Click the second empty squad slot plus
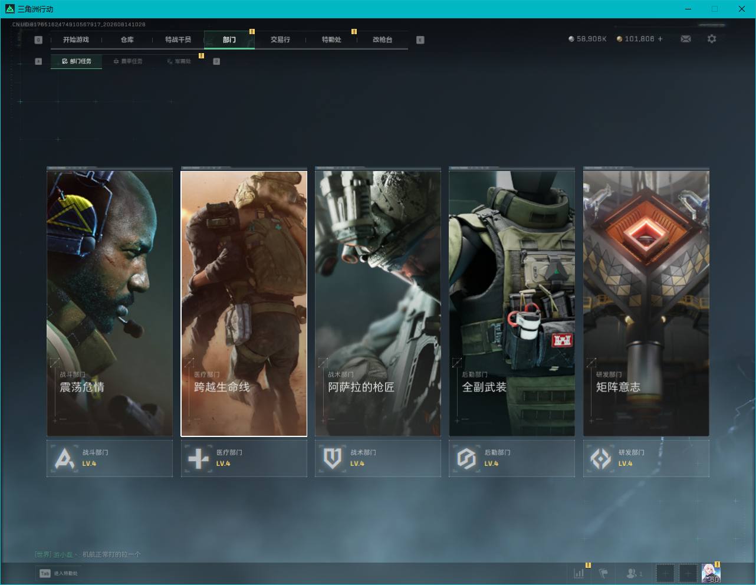Screen dimensions: 756x585 (688, 573)
